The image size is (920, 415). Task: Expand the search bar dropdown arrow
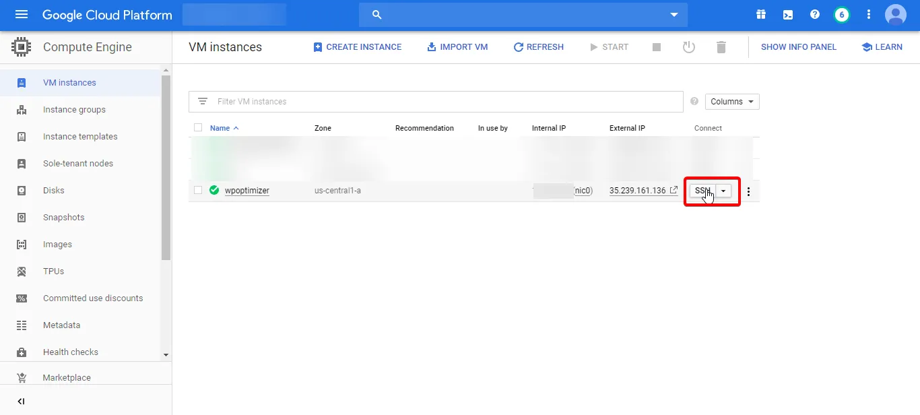pos(673,14)
